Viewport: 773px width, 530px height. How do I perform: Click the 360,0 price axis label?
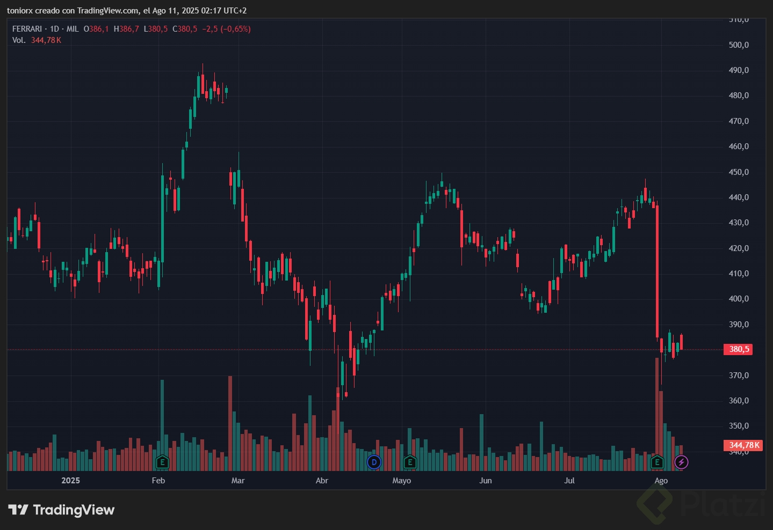pos(739,401)
